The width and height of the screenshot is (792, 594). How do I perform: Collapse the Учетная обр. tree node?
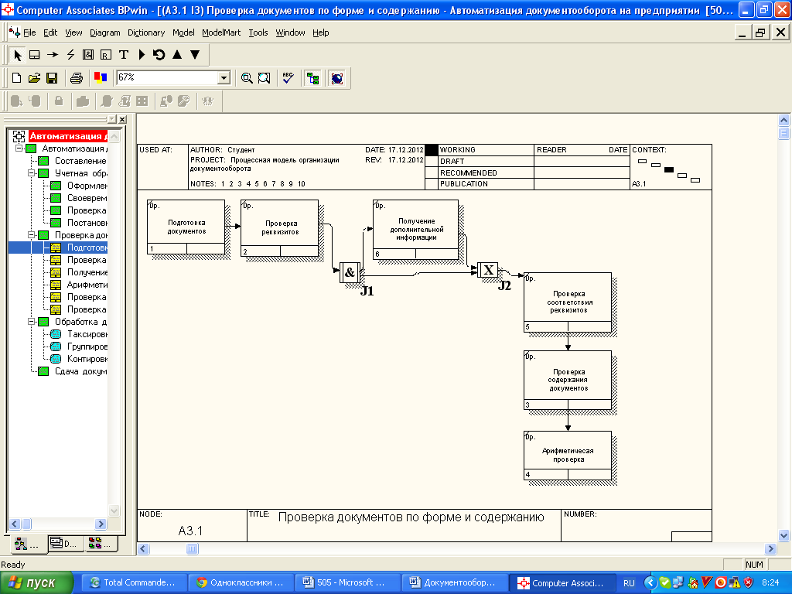(31, 172)
